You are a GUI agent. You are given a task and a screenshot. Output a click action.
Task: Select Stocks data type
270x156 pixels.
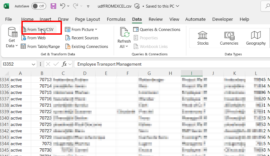coord(203,37)
